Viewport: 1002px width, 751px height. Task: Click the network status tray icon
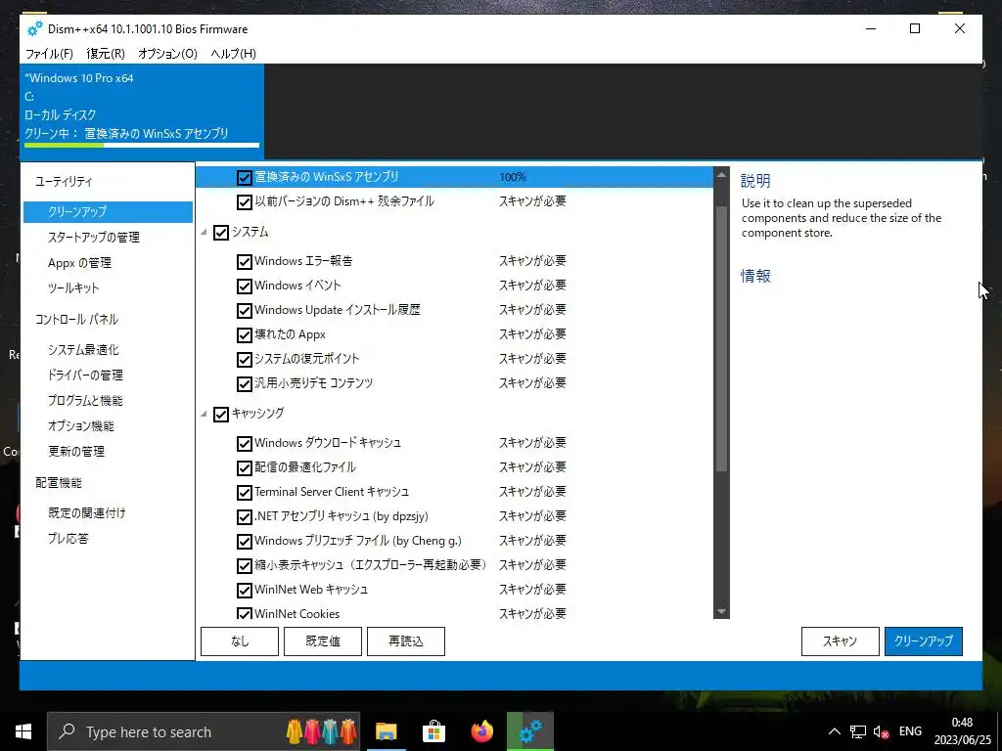[857, 731]
